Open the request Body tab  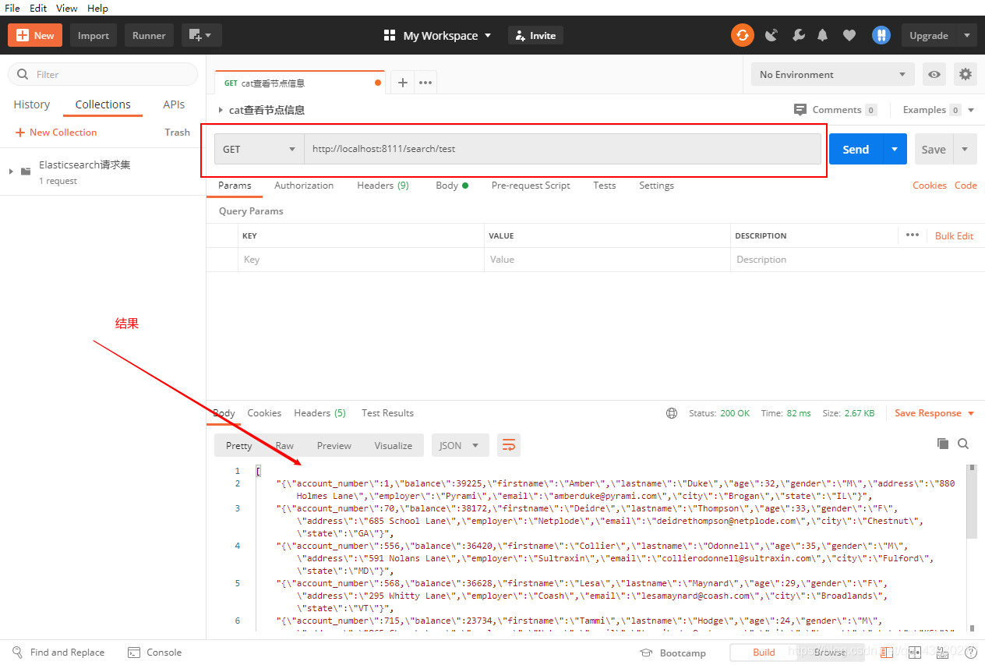pyautogui.click(x=452, y=186)
